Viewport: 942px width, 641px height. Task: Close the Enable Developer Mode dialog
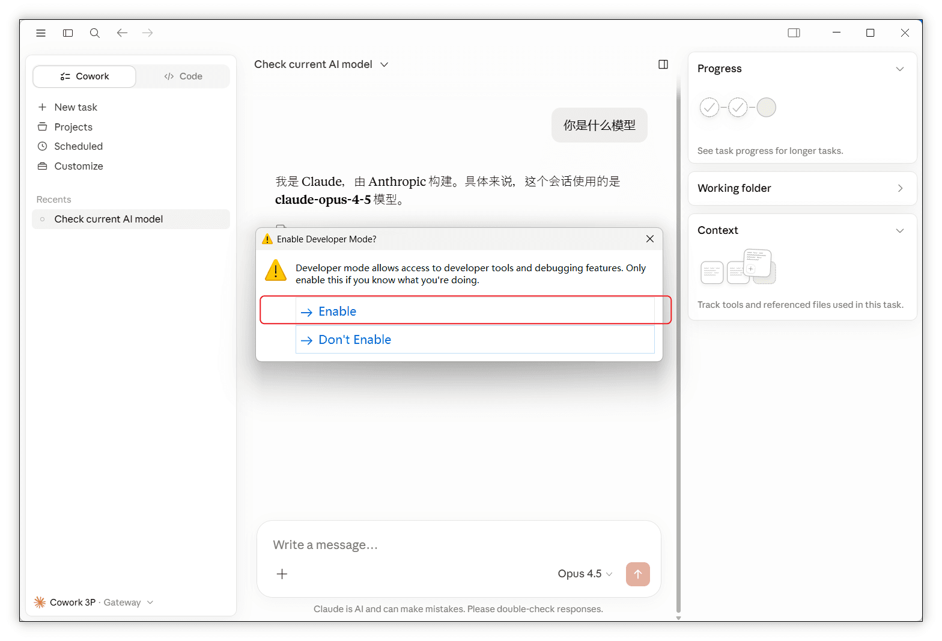click(x=649, y=239)
